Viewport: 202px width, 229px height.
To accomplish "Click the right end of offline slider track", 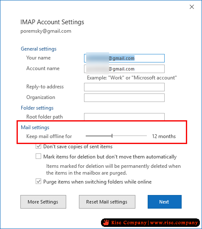I will coord(146,136).
